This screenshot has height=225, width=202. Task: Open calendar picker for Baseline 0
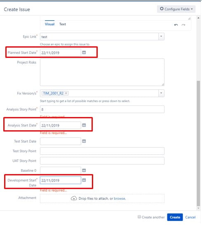[x=84, y=170]
